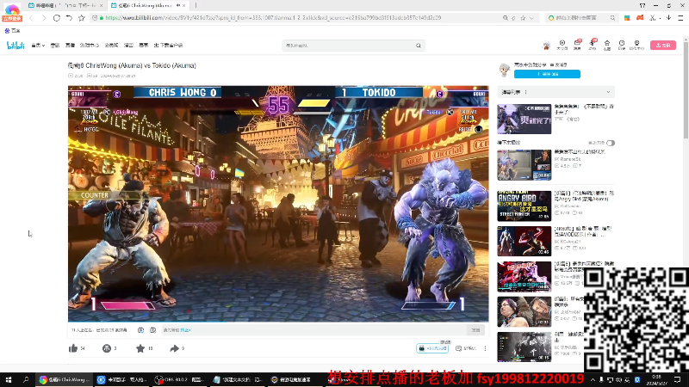Open bilibili watch history icon
689x387 pixels.
(622, 45)
